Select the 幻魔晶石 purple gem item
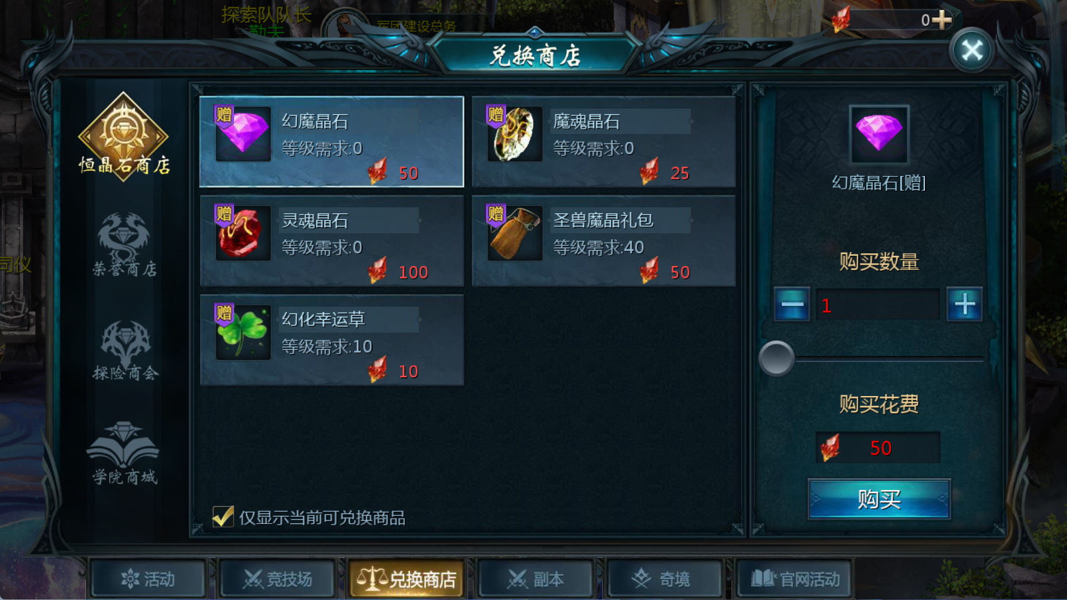The width and height of the screenshot is (1067, 600). (331, 142)
